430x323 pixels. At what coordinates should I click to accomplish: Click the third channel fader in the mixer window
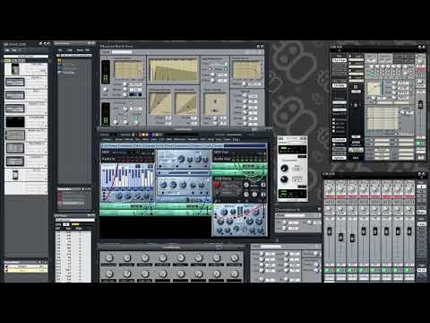352,239
